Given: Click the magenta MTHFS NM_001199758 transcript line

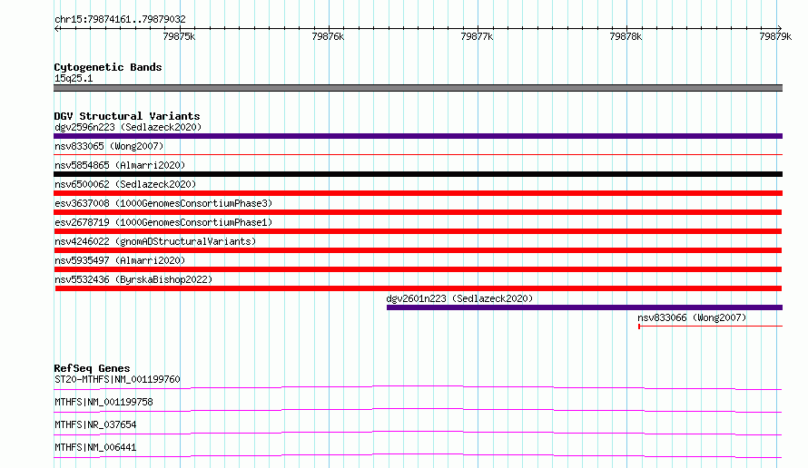Looking at the screenshot, I should (418, 410).
